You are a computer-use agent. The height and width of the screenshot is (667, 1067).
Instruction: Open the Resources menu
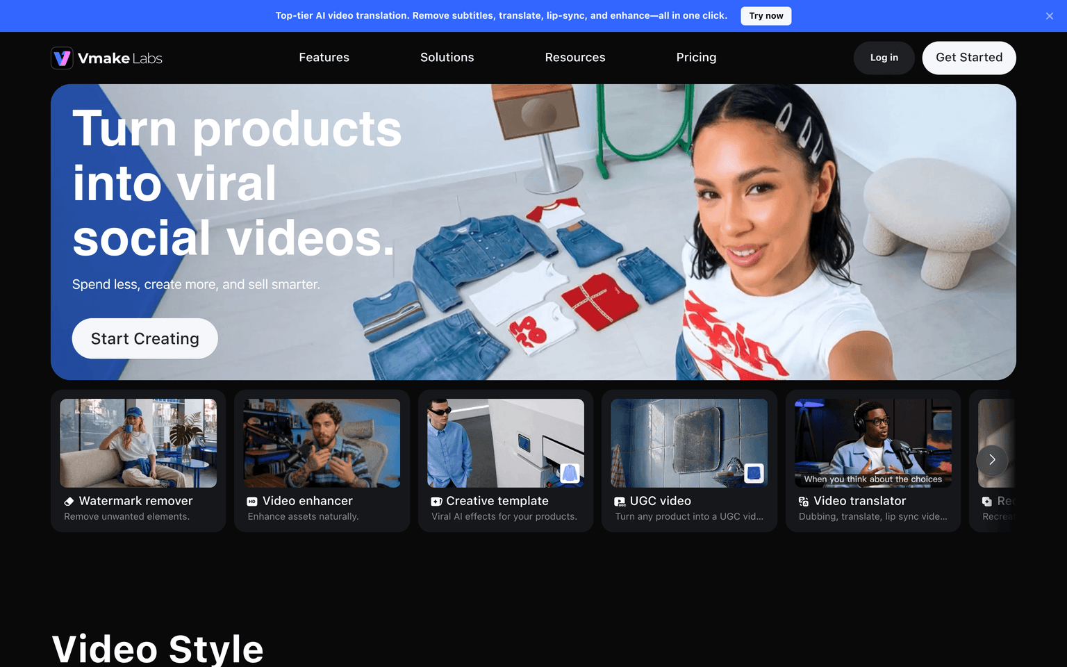point(575,58)
